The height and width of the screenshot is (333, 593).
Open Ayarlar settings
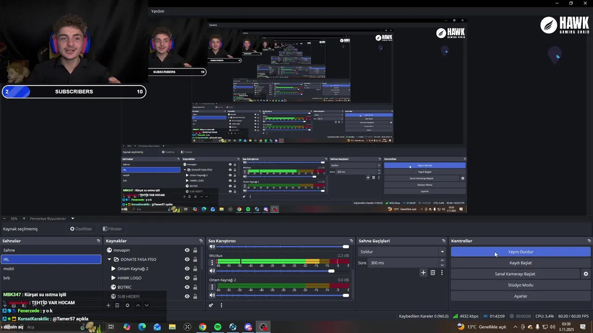(x=521, y=296)
